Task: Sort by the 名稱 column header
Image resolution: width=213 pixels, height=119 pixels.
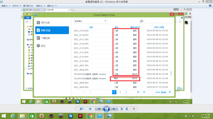Action: tap(91, 27)
